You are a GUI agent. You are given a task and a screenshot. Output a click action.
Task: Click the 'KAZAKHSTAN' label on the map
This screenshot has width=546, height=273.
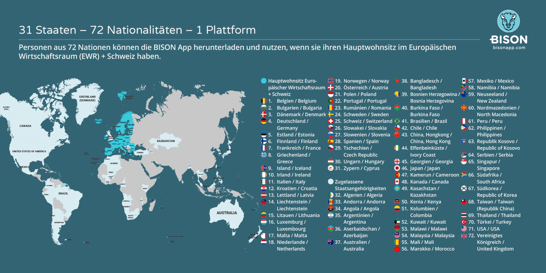coord(166,141)
